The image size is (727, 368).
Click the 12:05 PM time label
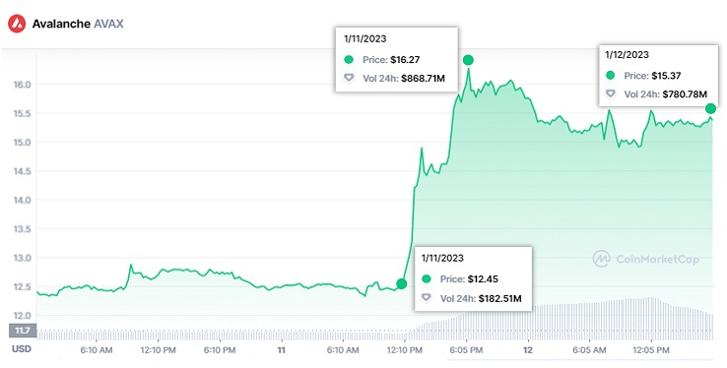(x=651, y=350)
